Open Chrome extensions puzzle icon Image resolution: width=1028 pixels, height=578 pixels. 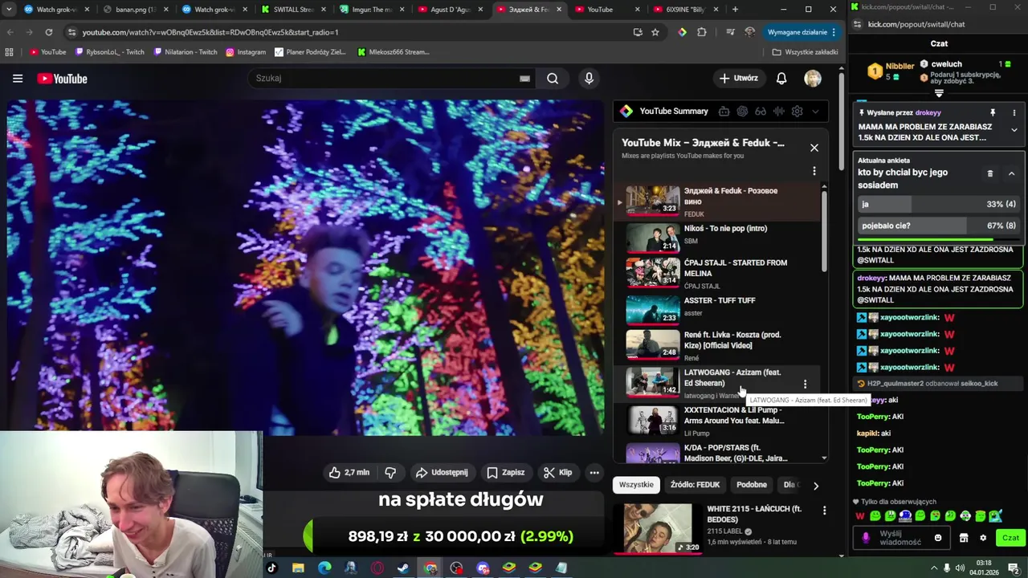coord(702,32)
